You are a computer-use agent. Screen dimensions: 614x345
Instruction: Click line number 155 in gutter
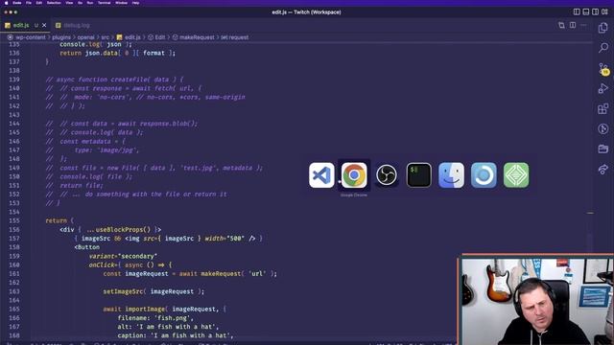coord(14,220)
